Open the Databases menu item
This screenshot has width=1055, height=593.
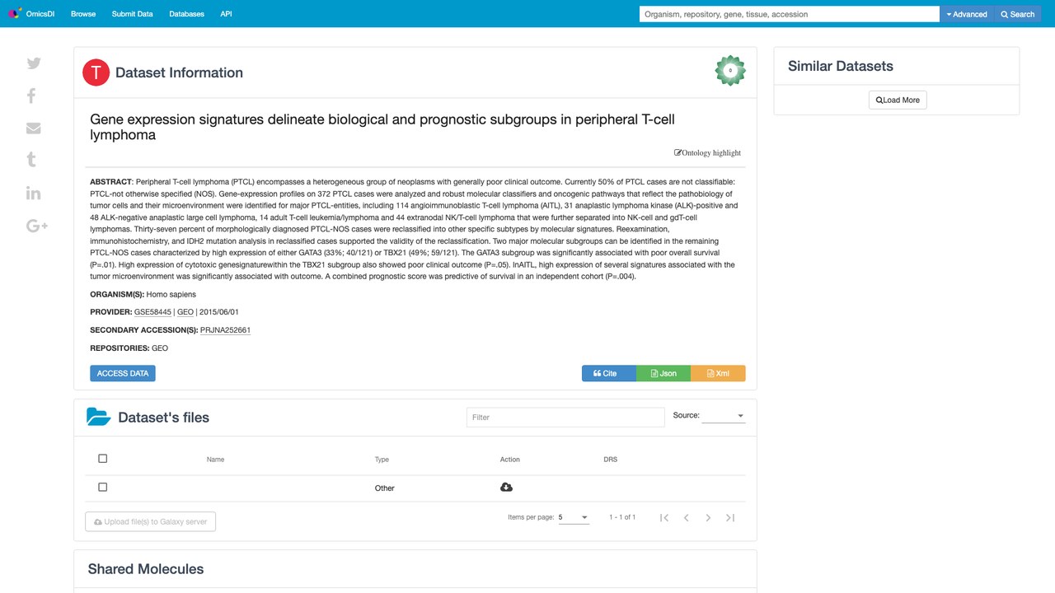[x=186, y=14]
